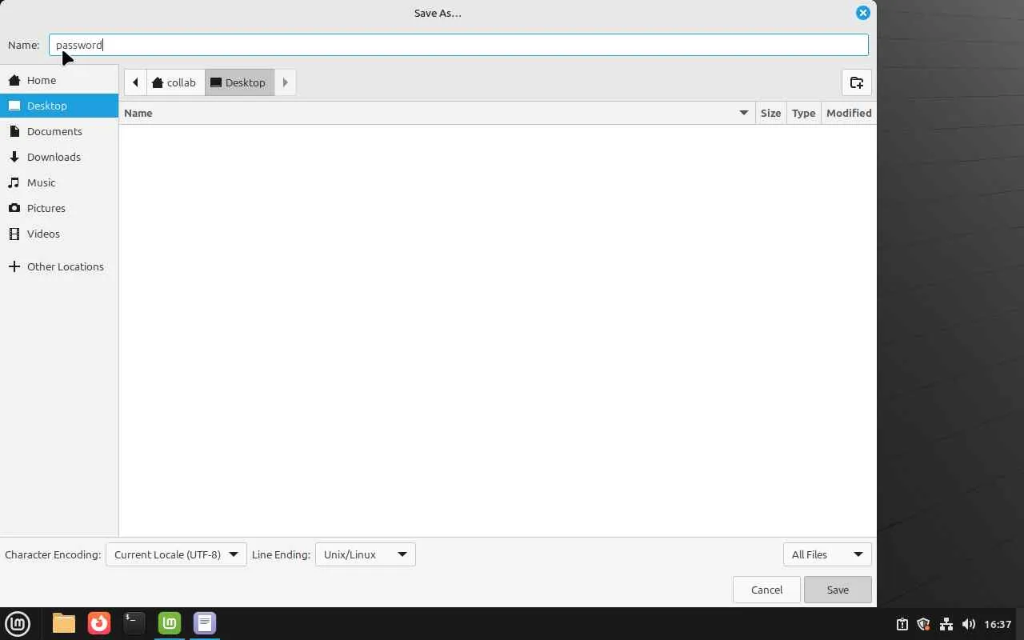Image resolution: width=1024 pixels, height=640 pixels.
Task: Launch Firefox from the taskbar
Action: [99, 622]
